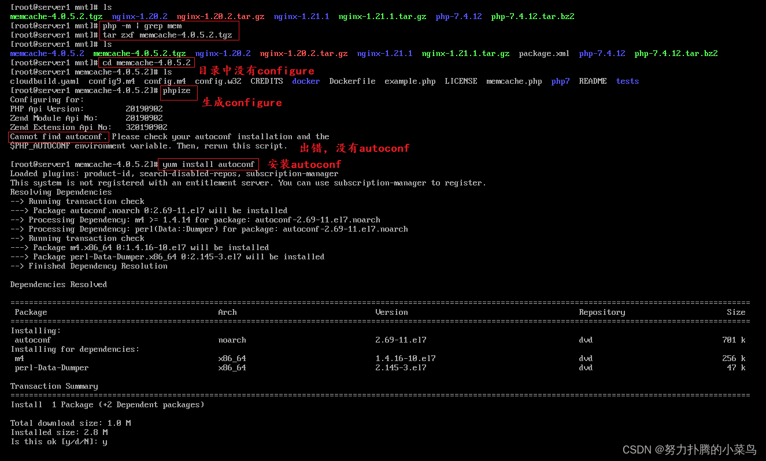Image resolution: width=766 pixels, height=461 pixels.
Task: Select the 'Dependencies Resolved' line
Action: tap(58, 285)
